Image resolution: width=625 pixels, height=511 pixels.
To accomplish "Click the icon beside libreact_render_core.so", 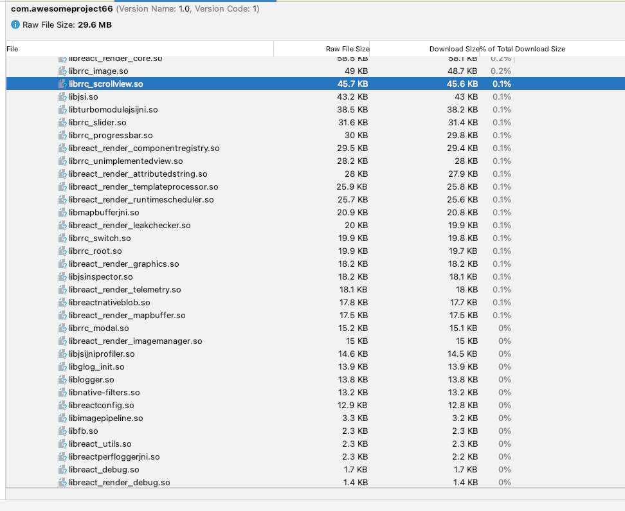I will (62, 58).
